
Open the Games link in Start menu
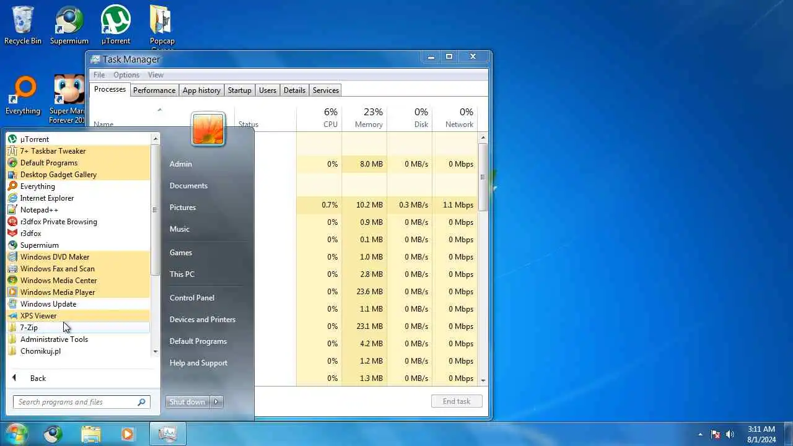coord(181,253)
